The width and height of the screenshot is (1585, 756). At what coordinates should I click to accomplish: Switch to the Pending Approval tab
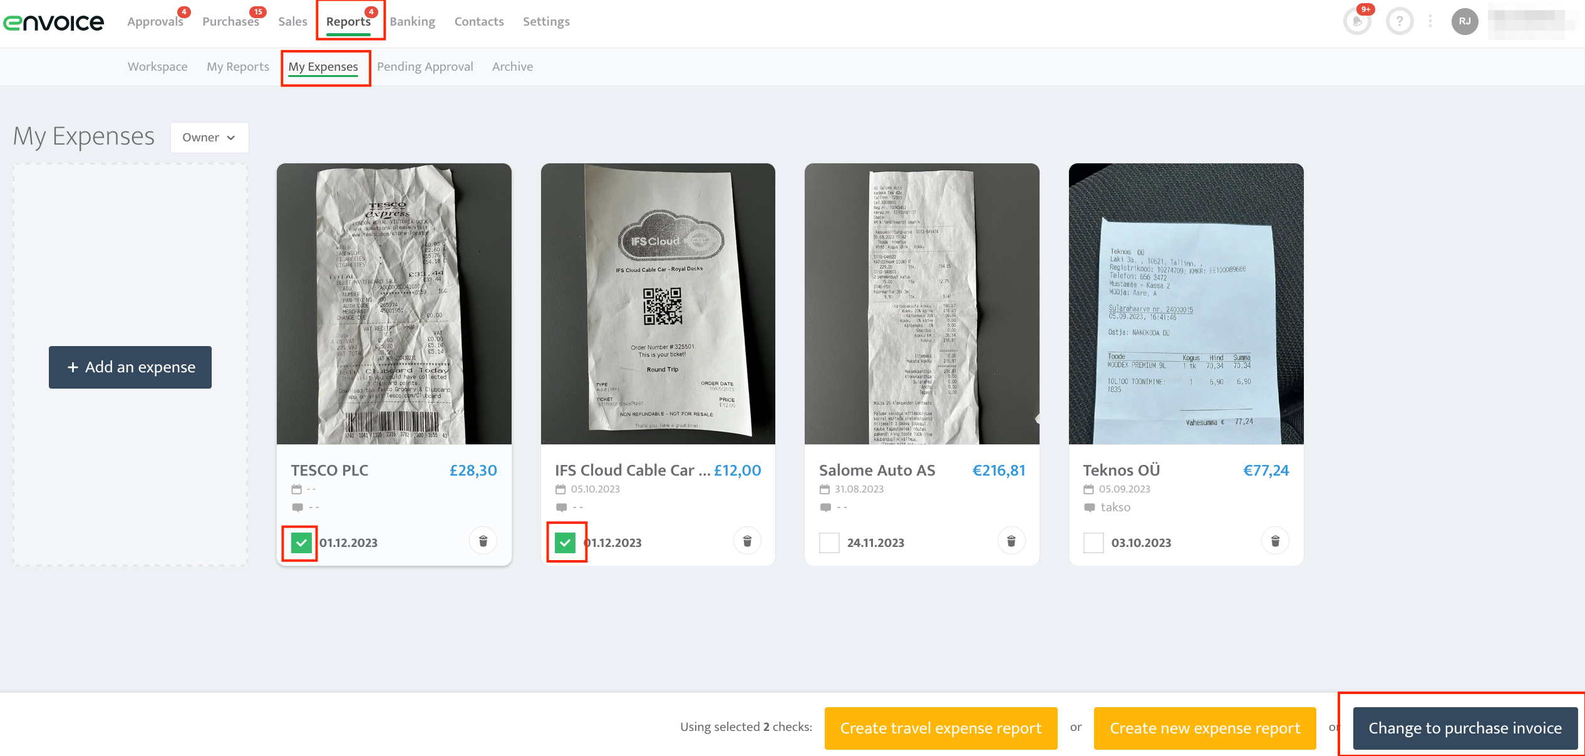point(426,66)
